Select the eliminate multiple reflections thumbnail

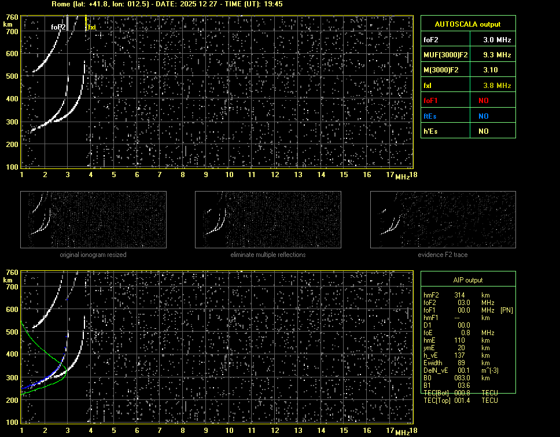[x=268, y=220]
